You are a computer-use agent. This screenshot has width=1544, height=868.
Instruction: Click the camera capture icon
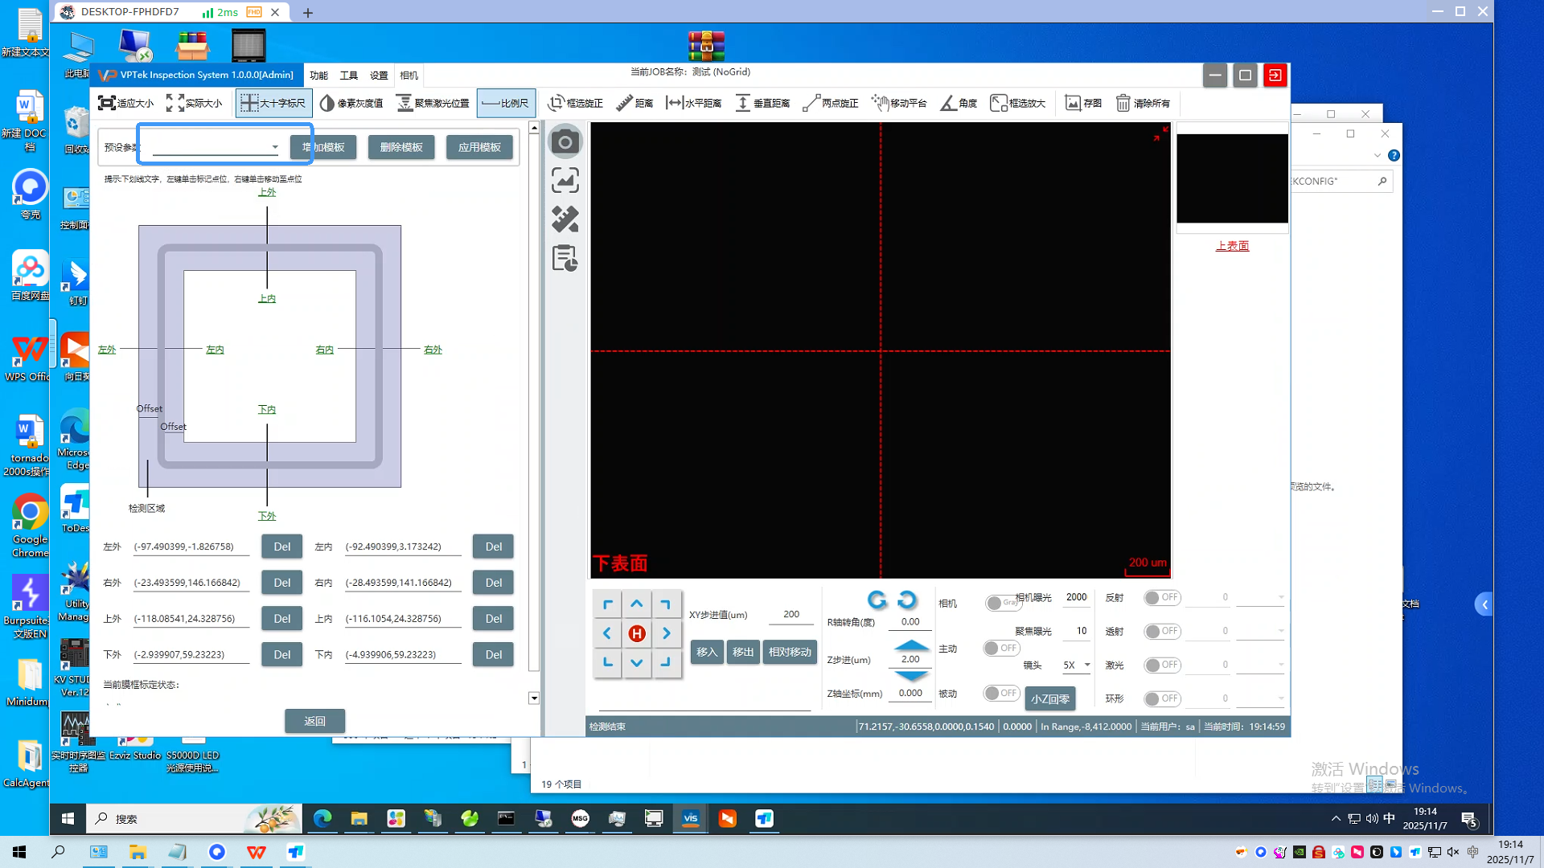(x=565, y=142)
